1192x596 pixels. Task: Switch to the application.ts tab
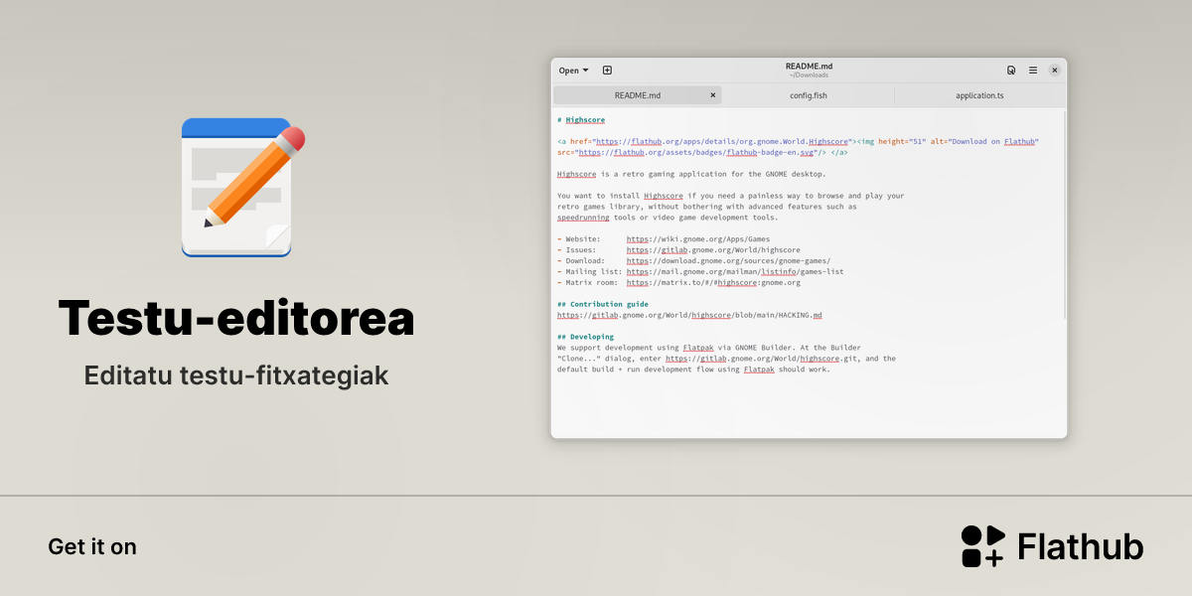[979, 95]
